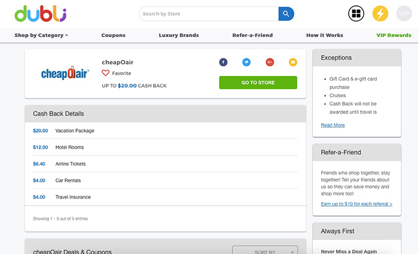Click the cheapOair store name heading

[118, 62]
